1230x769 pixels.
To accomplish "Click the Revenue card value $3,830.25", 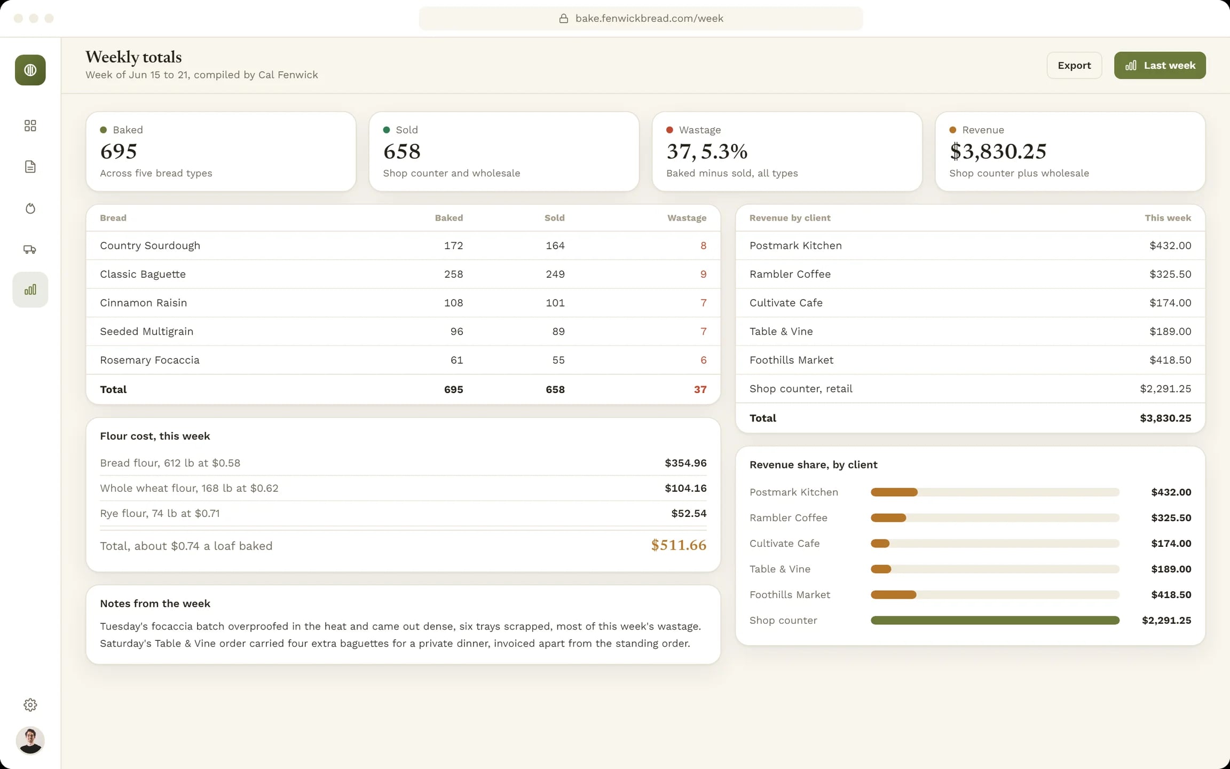I will pyautogui.click(x=998, y=152).
